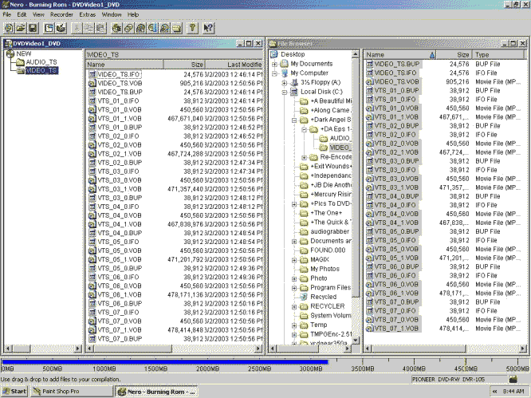This screenshot has width=531, height=398.
Task: Expand the Re-Encode folder node
Action: point(304,157)
